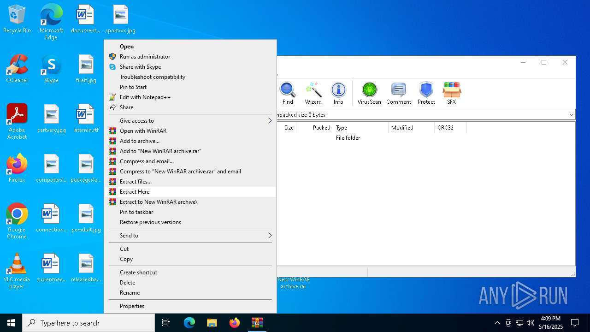The width and height of the screenshot is (590, 332).
Task: Select Microsoft Edge desktop shortcut
Action: (x=51, y=22)
